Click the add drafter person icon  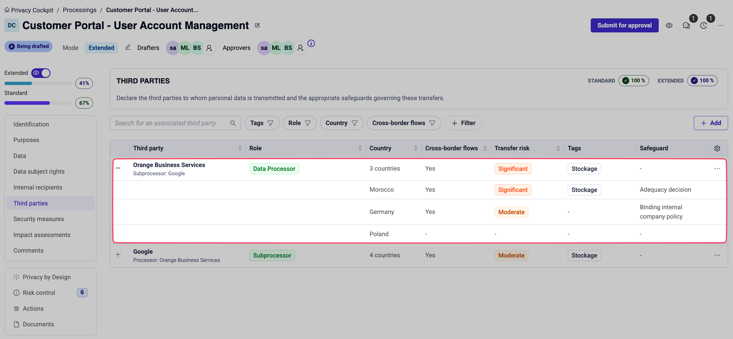tap(209, 48)
